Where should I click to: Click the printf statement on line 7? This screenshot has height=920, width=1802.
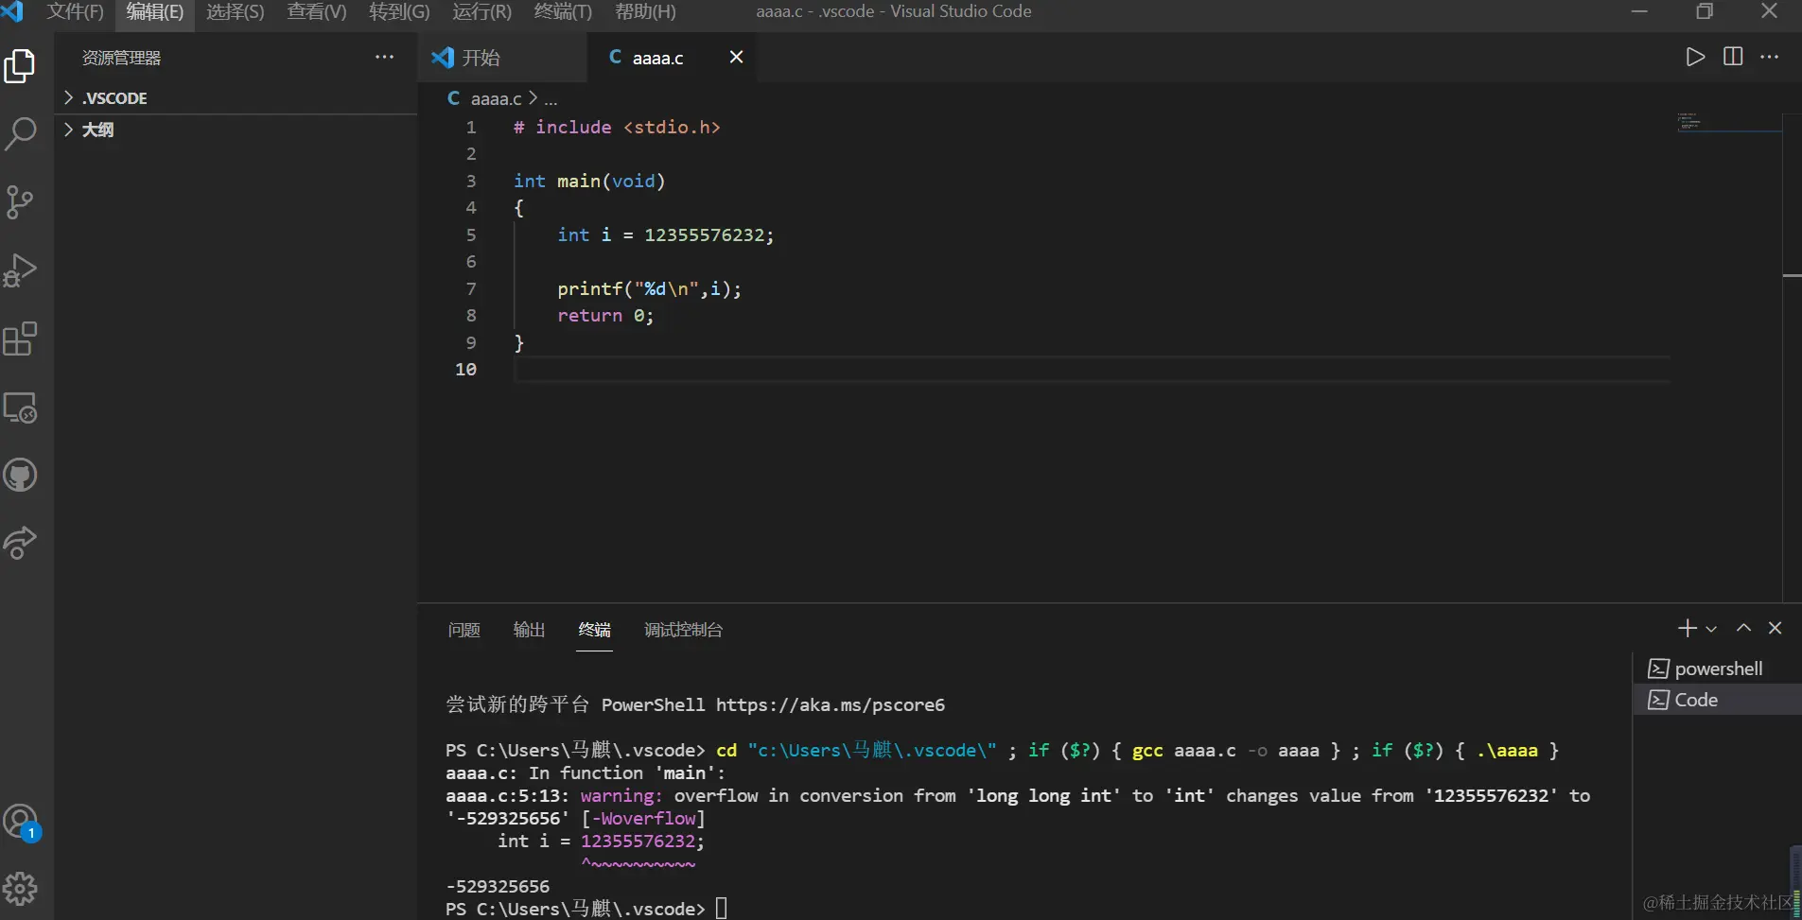[x=649, y=288]
